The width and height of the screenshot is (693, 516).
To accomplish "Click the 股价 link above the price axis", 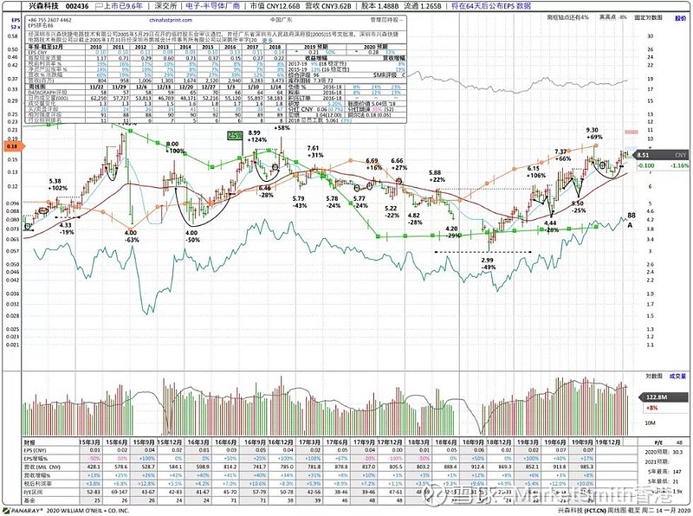I will click(x=680, y=17).
